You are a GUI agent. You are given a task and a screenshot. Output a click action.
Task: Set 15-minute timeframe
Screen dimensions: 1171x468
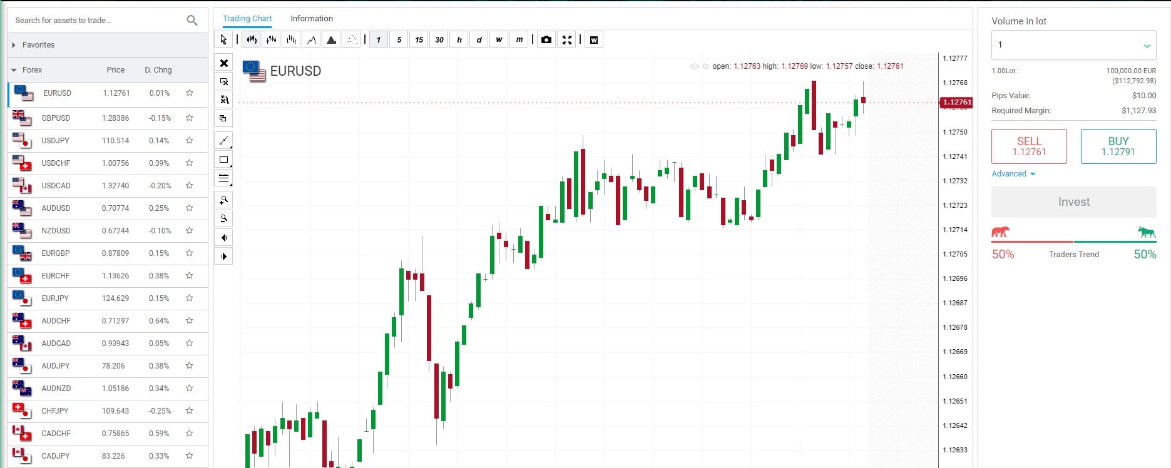(x=419, y=39)
